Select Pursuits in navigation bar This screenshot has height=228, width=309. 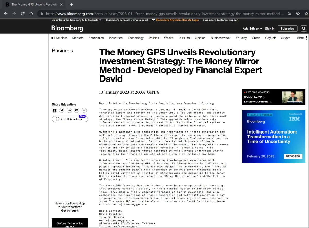(184, 38)
